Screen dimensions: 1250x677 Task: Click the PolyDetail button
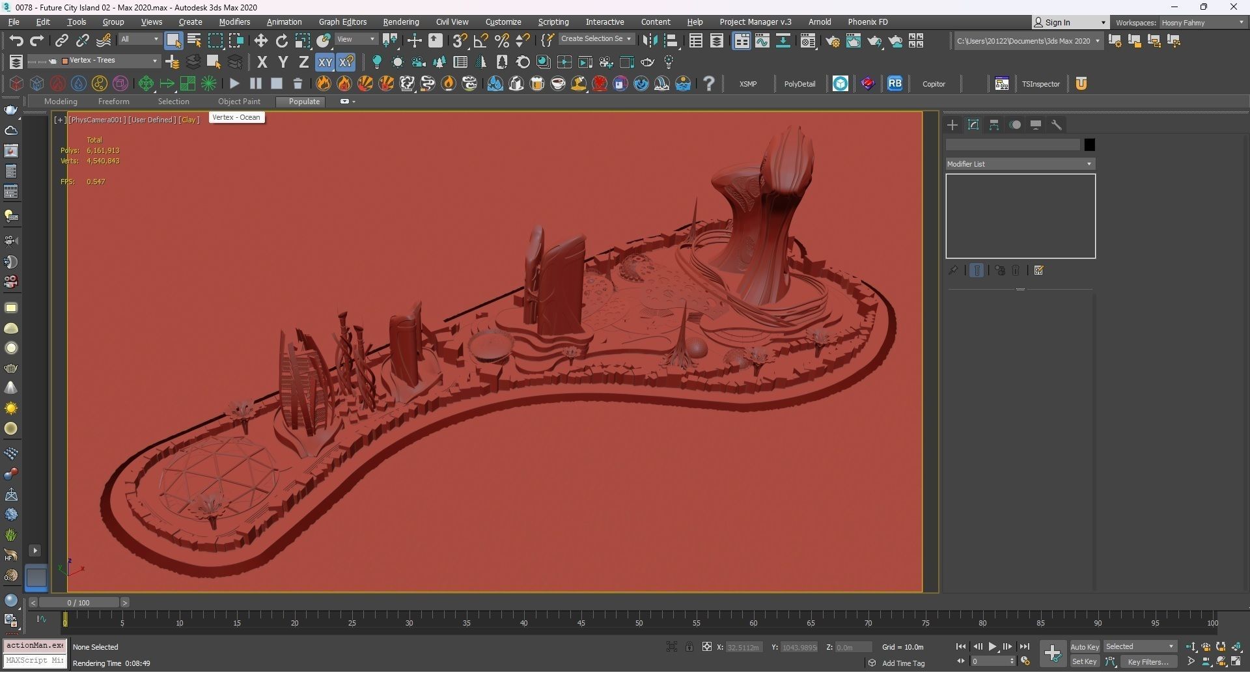click(799, 84)
